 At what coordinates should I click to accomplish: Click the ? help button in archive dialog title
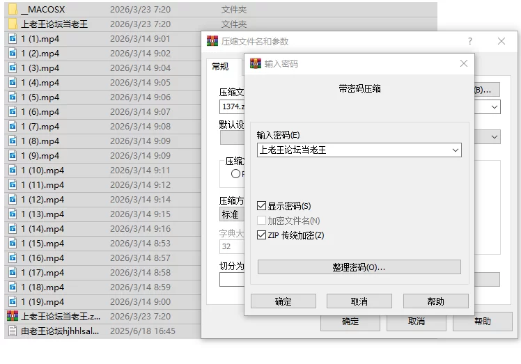click(470, 41)
